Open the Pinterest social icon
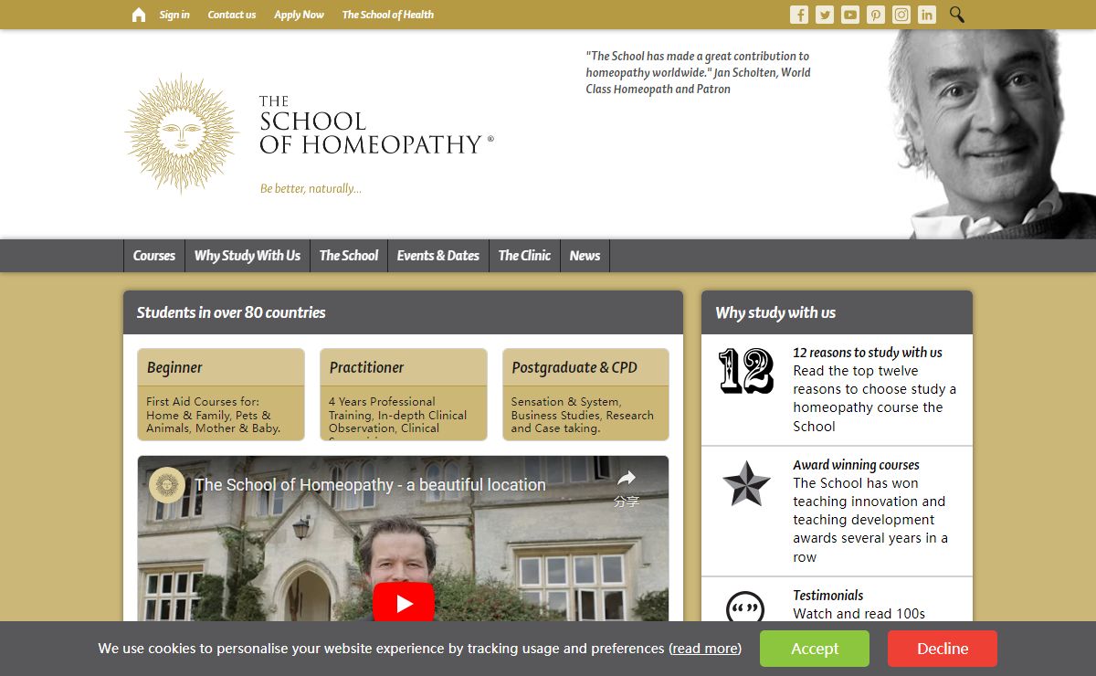Image resolution: width=1096 pixels, height=676 pixels. point(876,15)
